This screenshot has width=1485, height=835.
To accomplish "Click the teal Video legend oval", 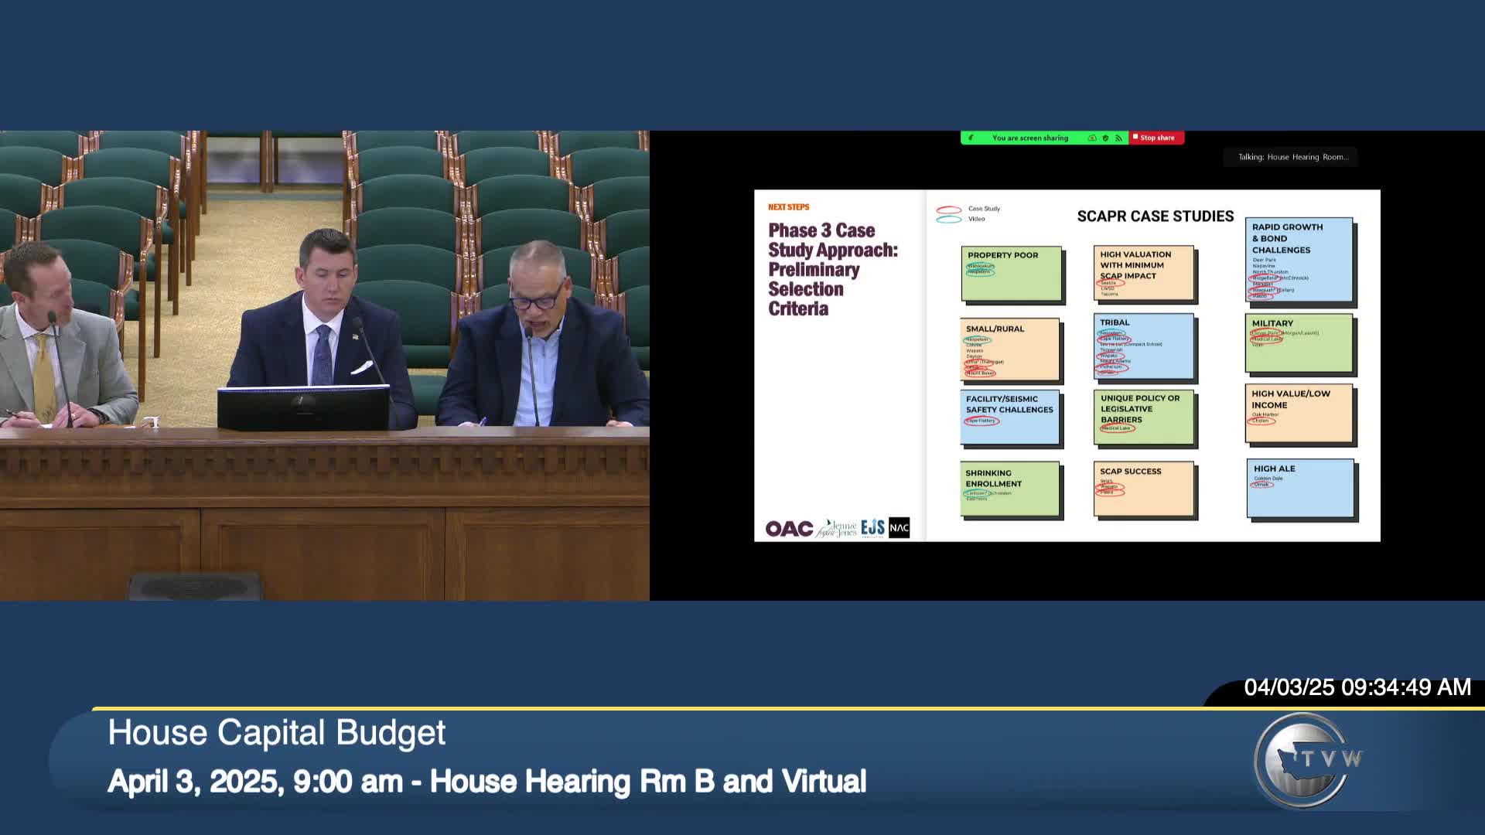I will 949,220.
